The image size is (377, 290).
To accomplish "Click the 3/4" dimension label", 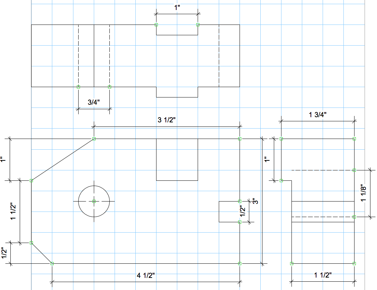I will point(93,102).
